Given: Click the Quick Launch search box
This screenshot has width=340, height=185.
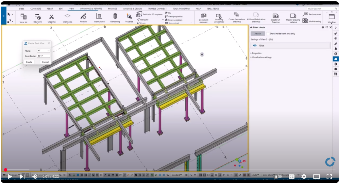Looking at the screenshot, I should coord(322,9).
